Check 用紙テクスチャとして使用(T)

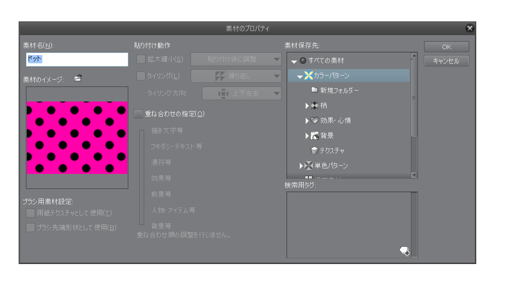[30, 213]
